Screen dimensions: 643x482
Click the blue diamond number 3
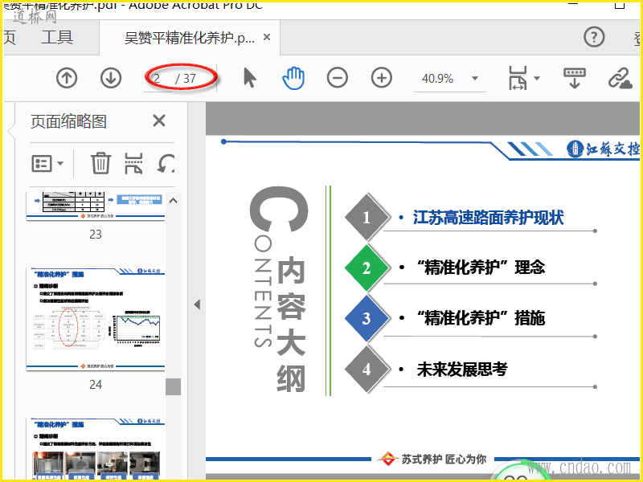(x=367, y=318)
